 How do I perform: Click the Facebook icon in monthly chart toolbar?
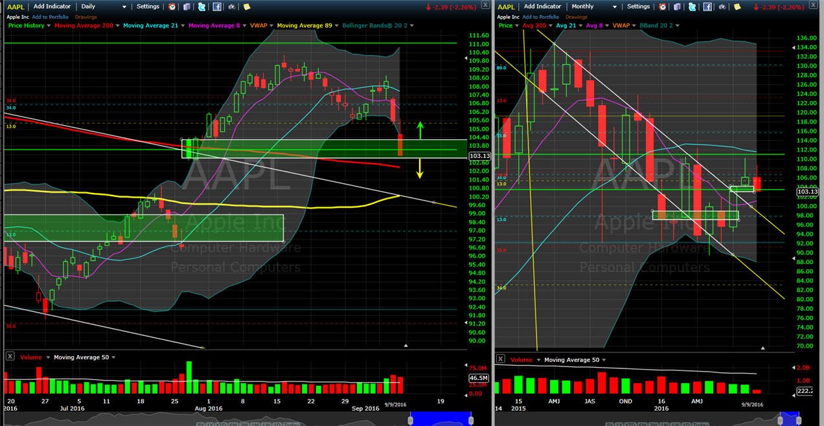click(707, 6)
